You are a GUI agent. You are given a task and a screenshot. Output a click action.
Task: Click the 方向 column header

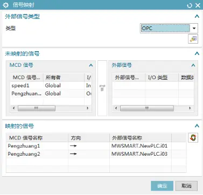(89, 138)
